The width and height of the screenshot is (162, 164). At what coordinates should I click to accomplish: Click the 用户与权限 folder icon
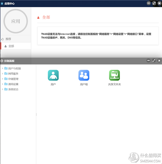pyautogui.click(x=6, y=68)
